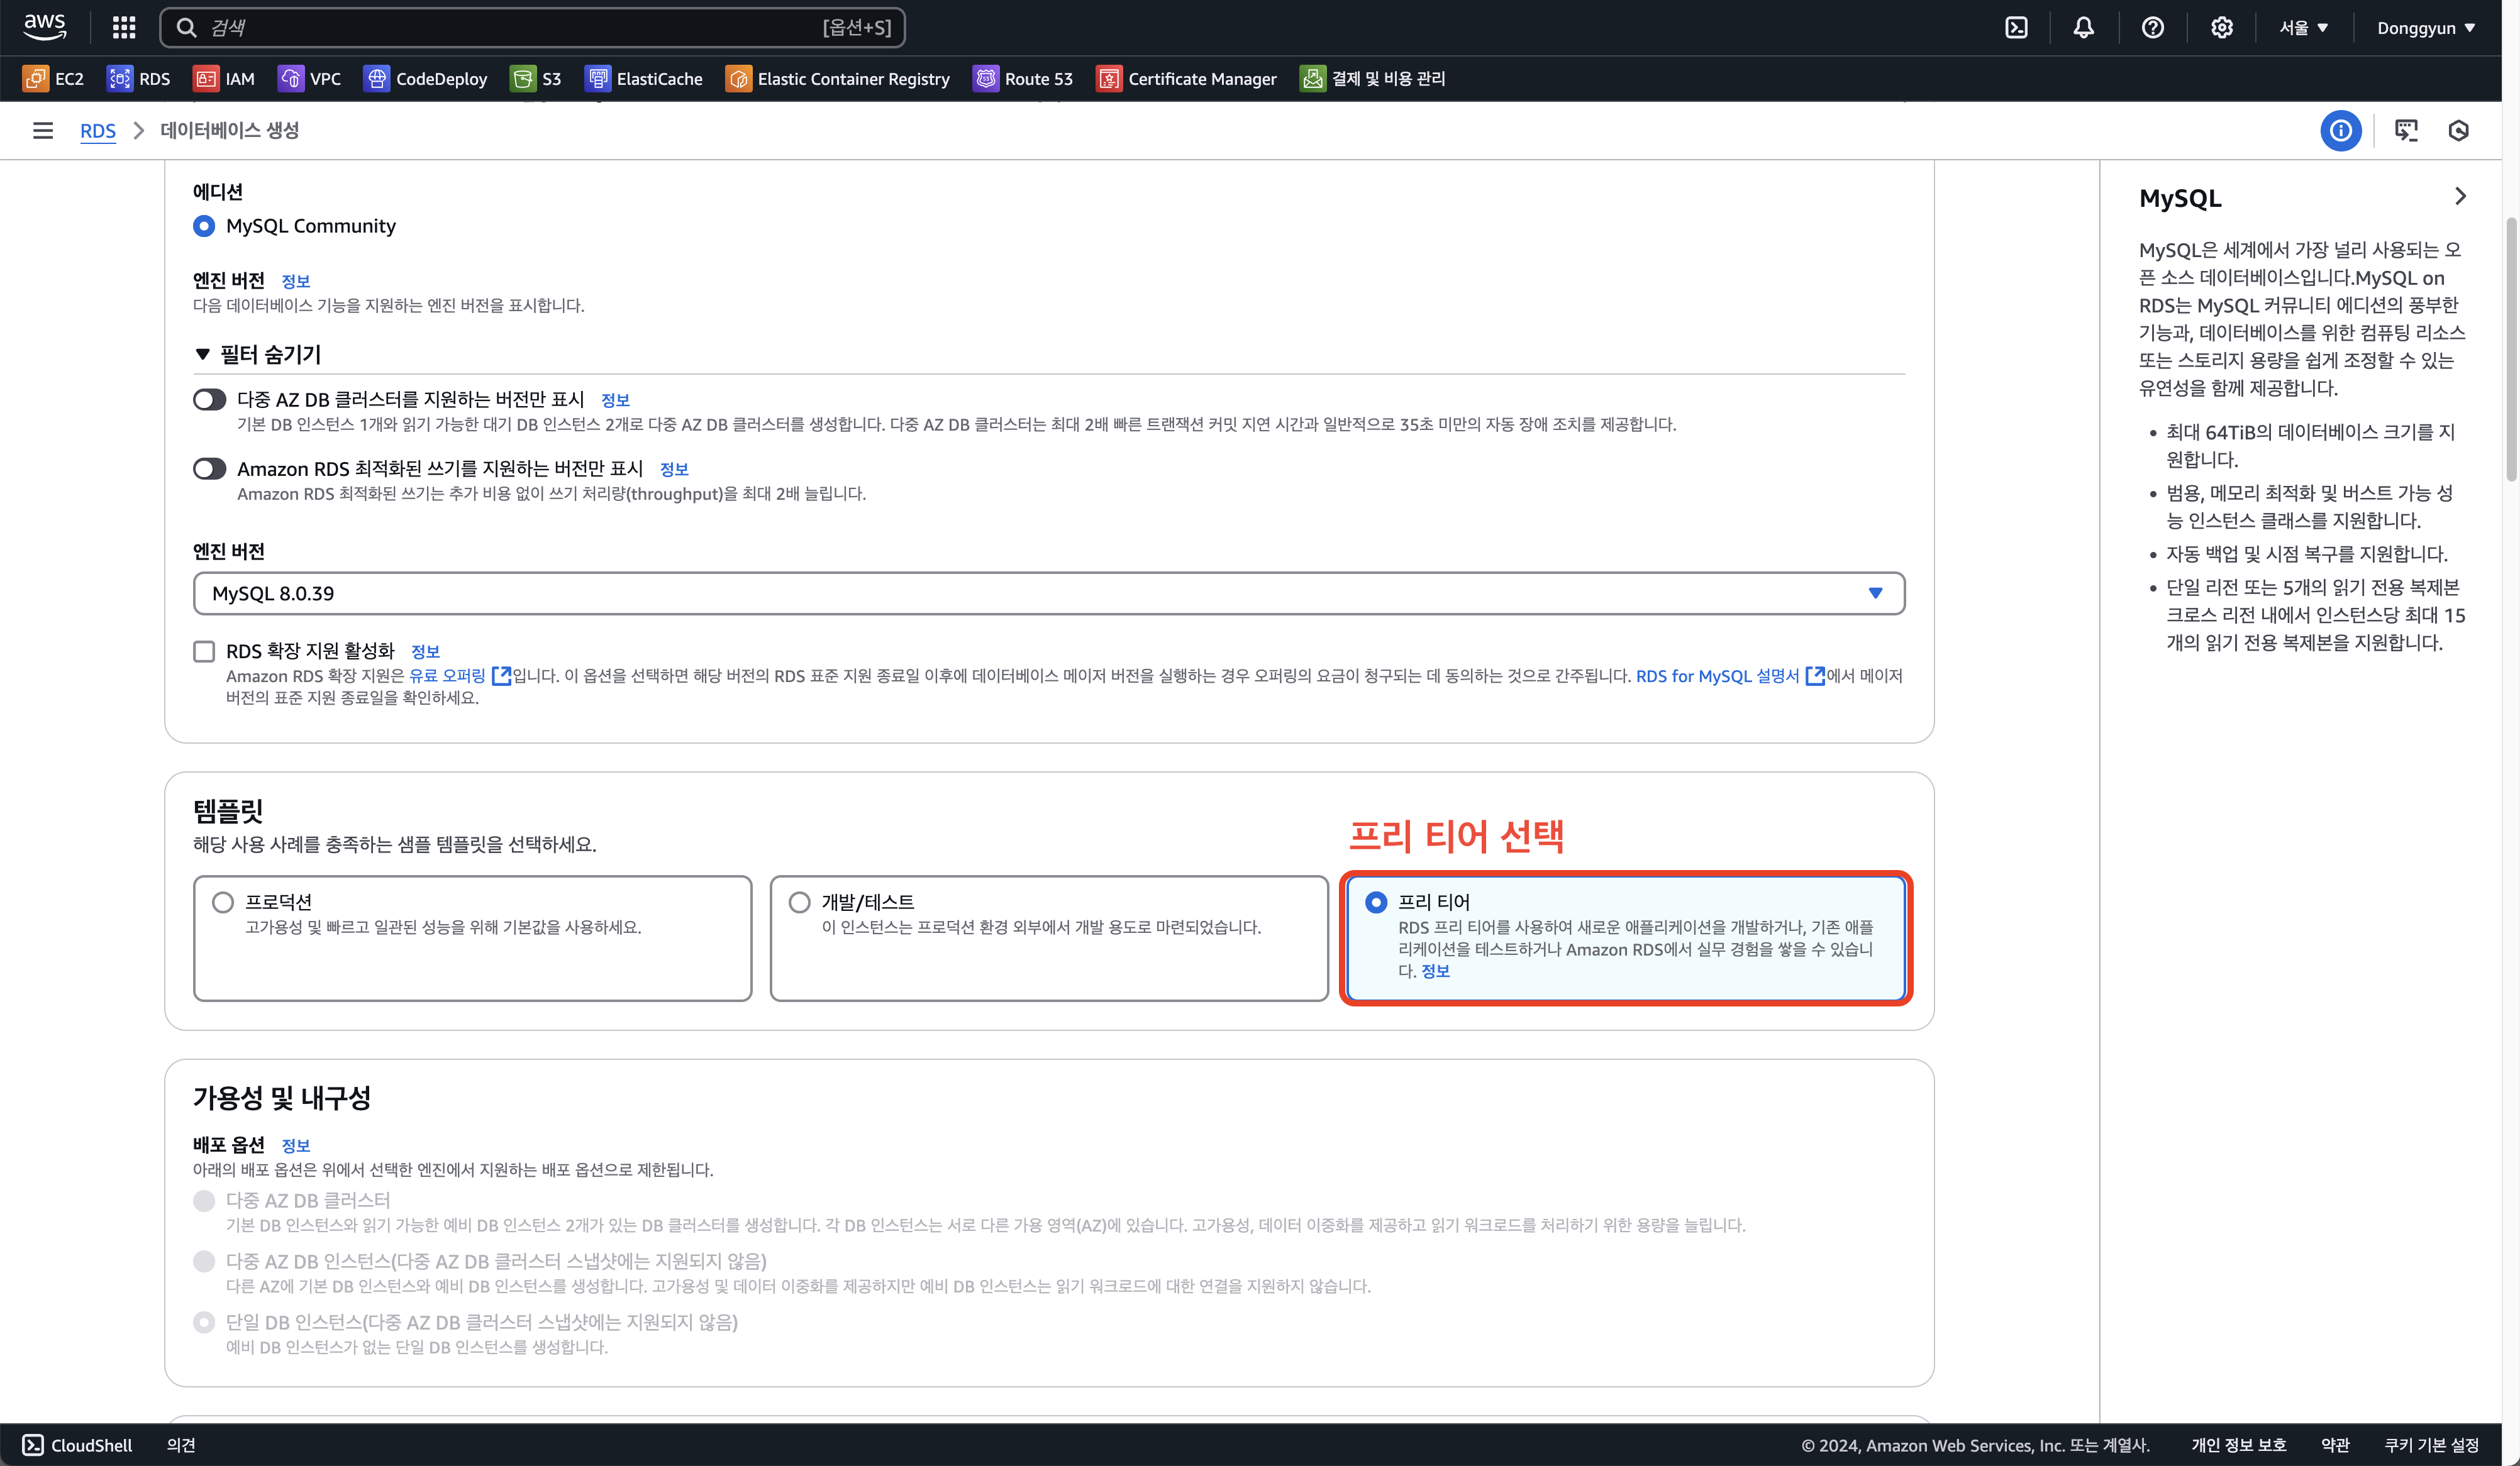Select 단일 DB 인스턴스 deployment radio
2520x1466 pixels.
[x=204, y=1322]
